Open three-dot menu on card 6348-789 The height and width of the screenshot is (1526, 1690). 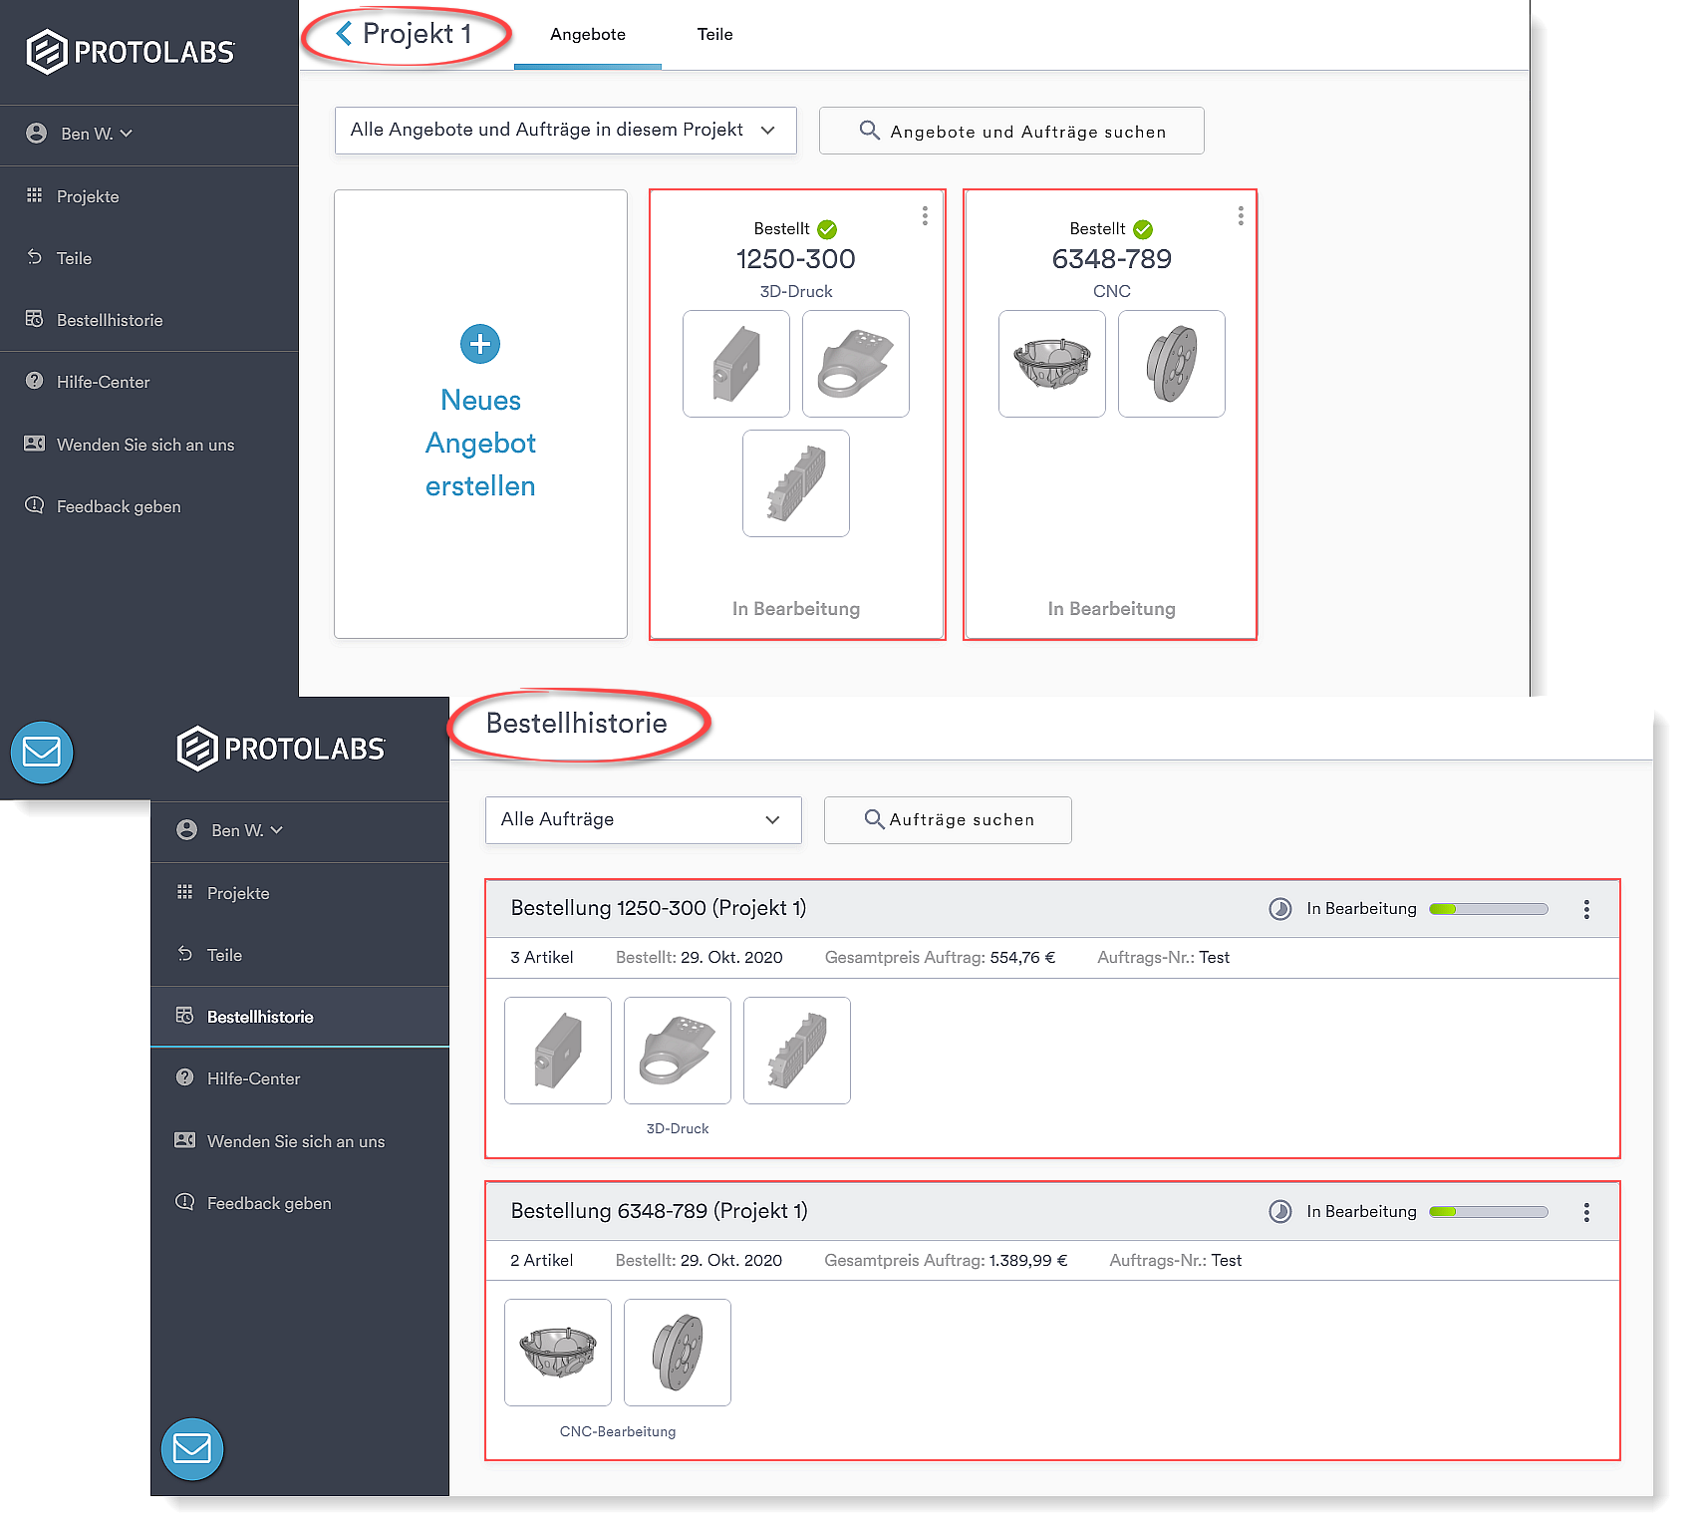1241,215
